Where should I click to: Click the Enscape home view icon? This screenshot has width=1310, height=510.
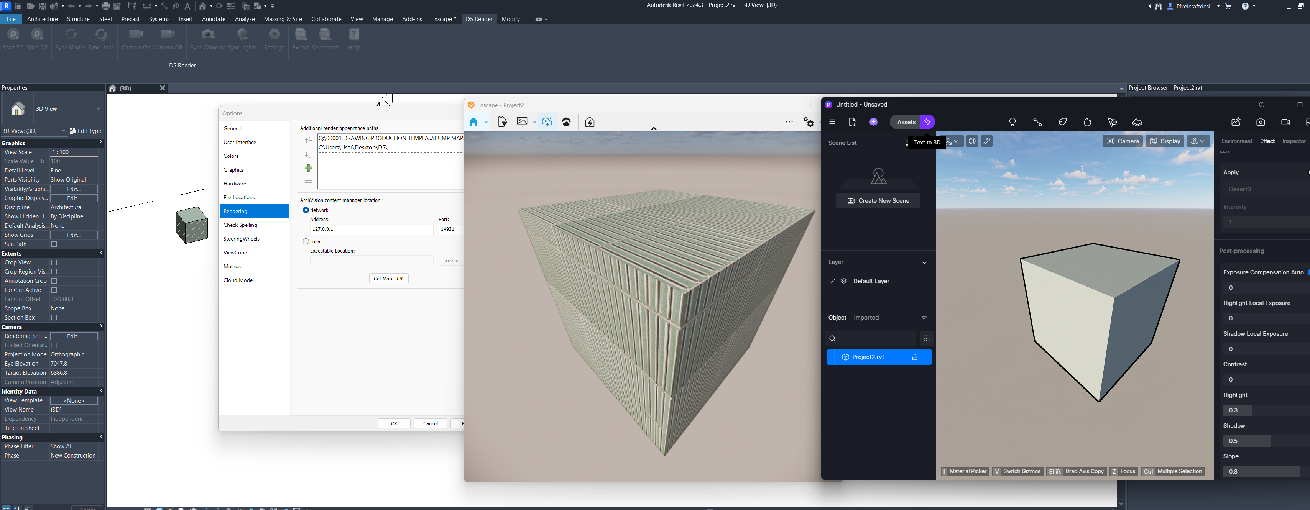coord(473,122)
